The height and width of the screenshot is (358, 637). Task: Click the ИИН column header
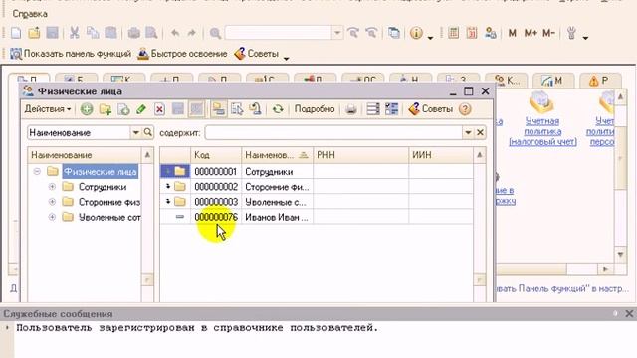[441, 155]
